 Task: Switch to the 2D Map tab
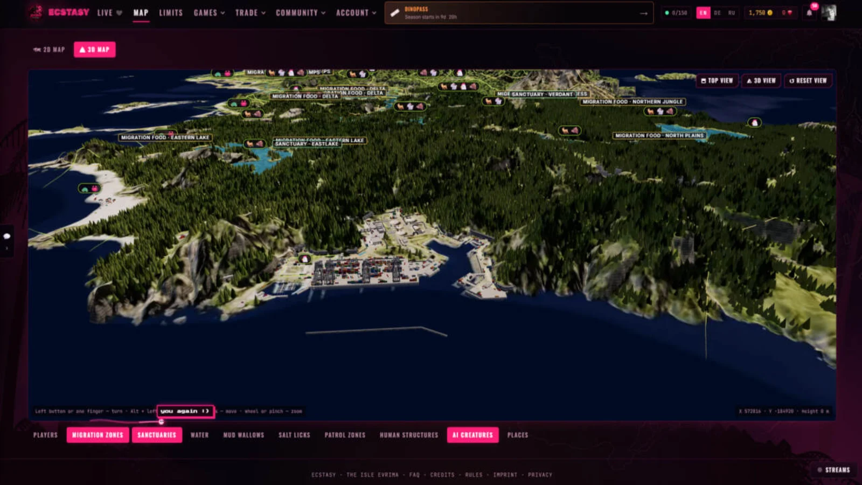click(49, 50)
